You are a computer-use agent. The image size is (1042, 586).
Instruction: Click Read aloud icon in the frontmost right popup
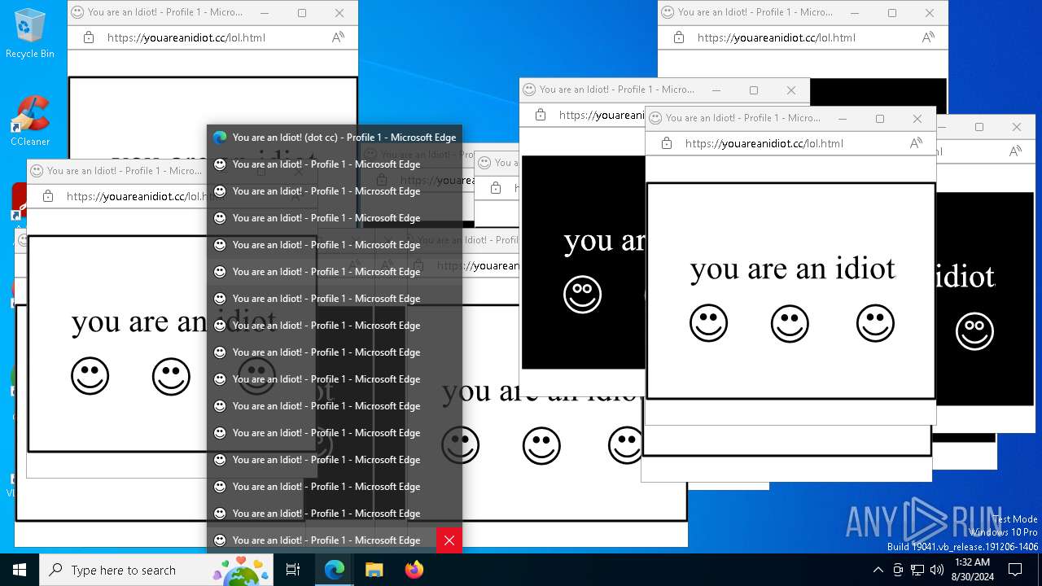pos(916,143)
